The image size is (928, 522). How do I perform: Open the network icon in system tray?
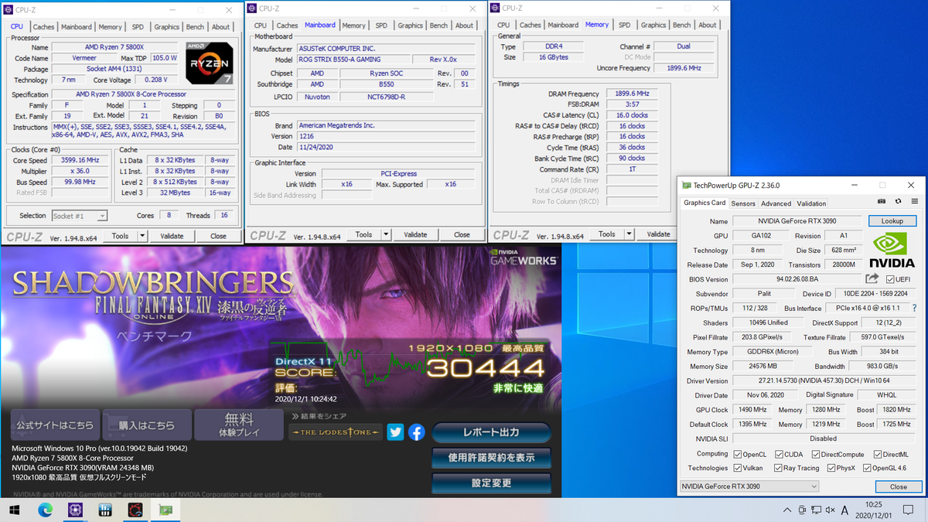click(x=817, y=510)
